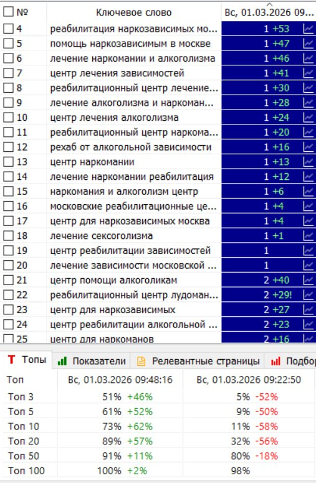Click the page icon of Релевантные страницы
The image size is (316, 483).
(x=141, y=361)
